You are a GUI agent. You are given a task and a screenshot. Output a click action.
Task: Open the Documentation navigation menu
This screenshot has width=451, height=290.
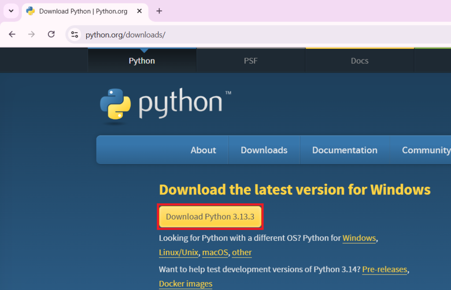344,150
